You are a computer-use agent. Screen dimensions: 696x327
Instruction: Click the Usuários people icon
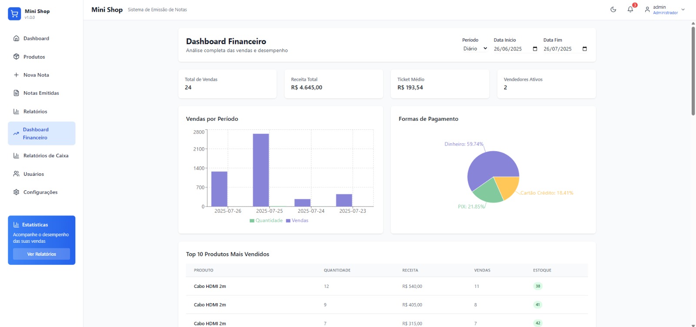(x=16, y=174)
